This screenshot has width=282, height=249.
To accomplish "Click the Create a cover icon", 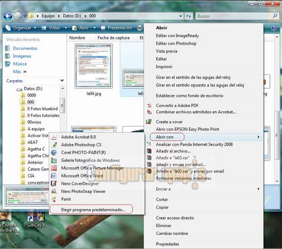I will pos(149,122).
